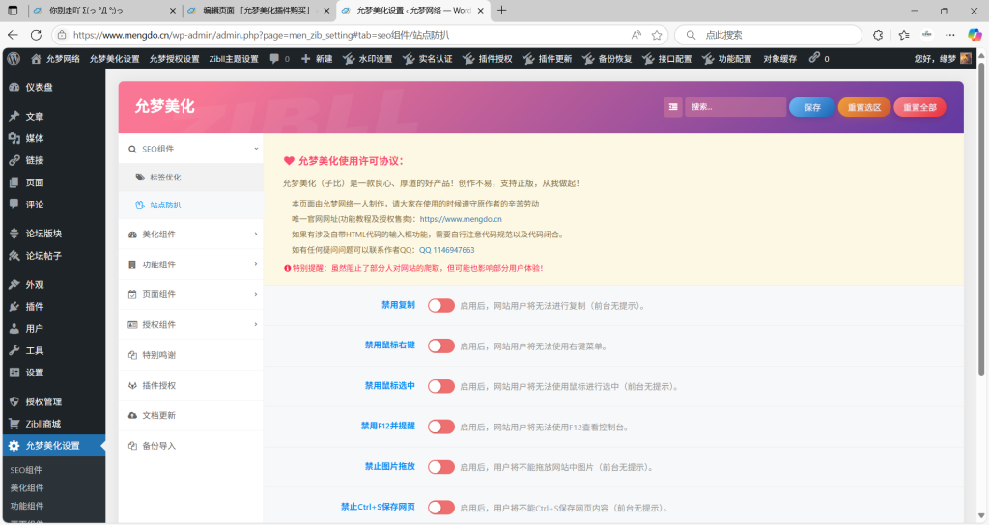
Task: Click the 重置选区 button
Action: pos(864,107)
